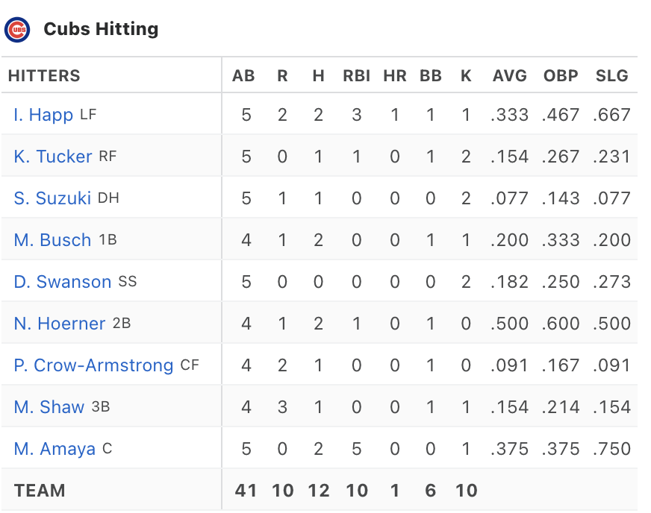Open M. Shaw player page
Image resolution: width=651 pixels, height=513 pixels.
pos(49,407)
